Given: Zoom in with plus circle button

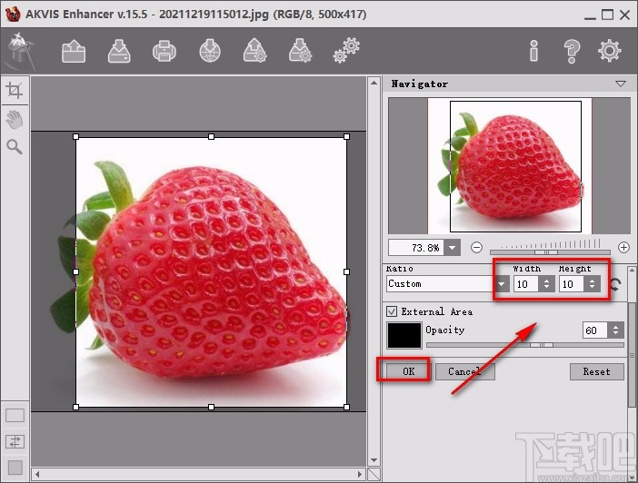Looking at the screenshot, I should (623, 247).
